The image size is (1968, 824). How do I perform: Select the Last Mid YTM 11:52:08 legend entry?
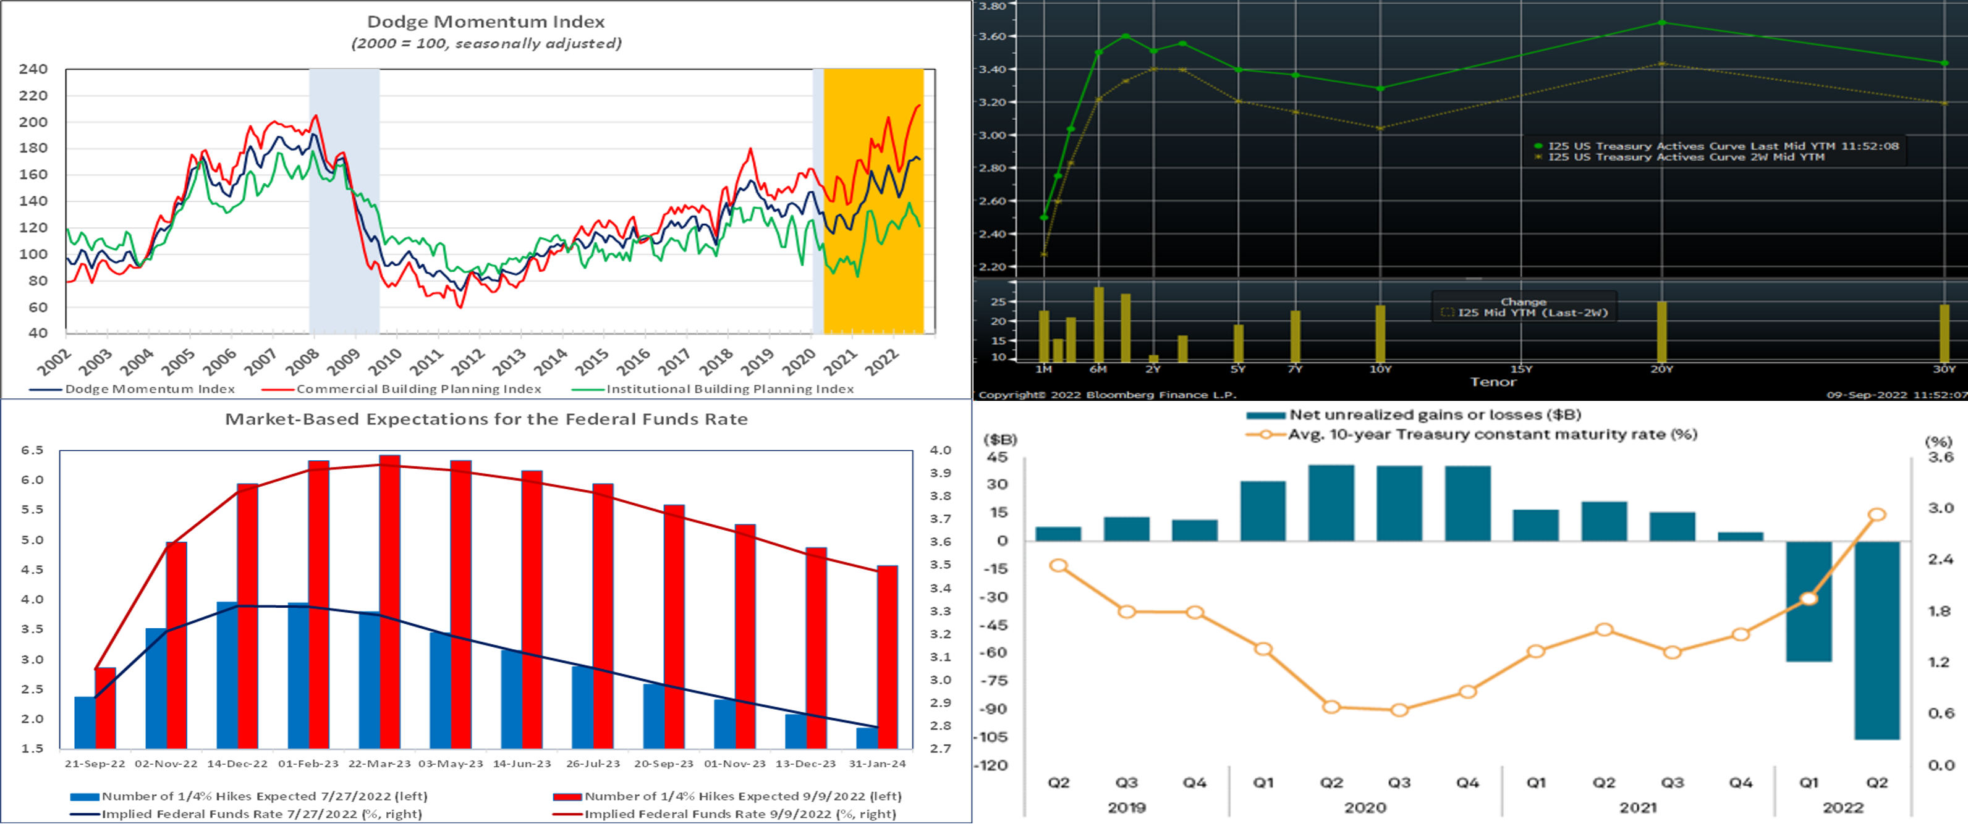click(x=1722, y=146)
